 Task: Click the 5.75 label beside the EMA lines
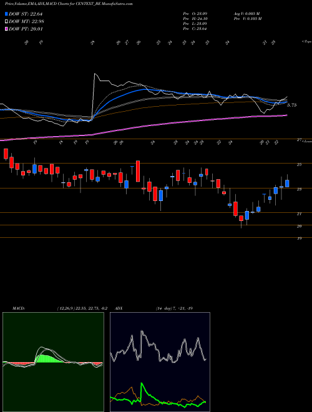292,105
